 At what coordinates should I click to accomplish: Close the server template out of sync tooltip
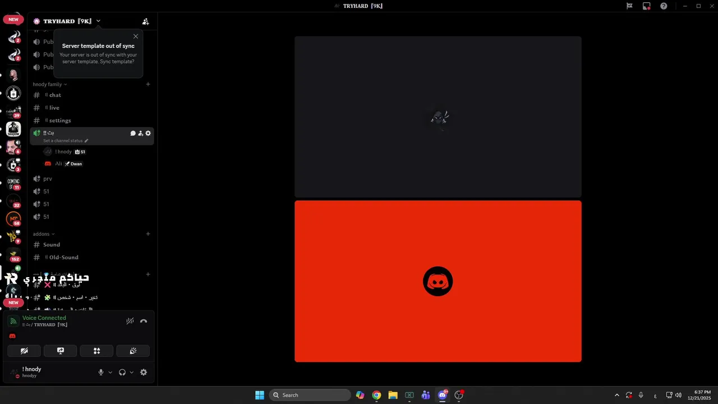[x=136, y=36]
